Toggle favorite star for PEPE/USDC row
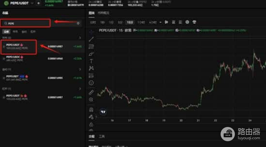This screenshot has width=266, height=147. click(4, 58)
